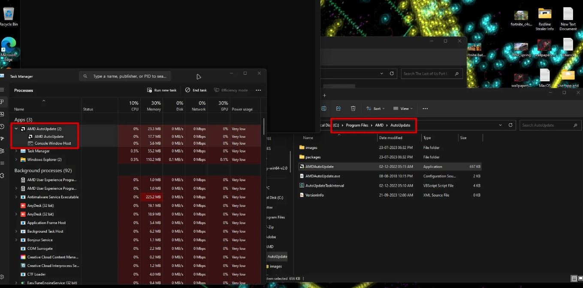Open the View dropdown in File Explorer
This screenshot has width=583, height=288.
[403, 109]
